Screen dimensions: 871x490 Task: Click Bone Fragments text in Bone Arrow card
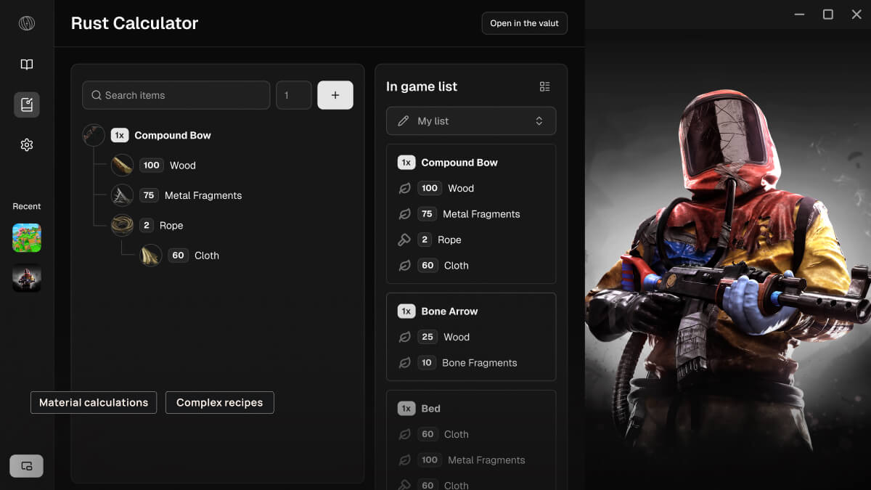click(x=480, y=363)
